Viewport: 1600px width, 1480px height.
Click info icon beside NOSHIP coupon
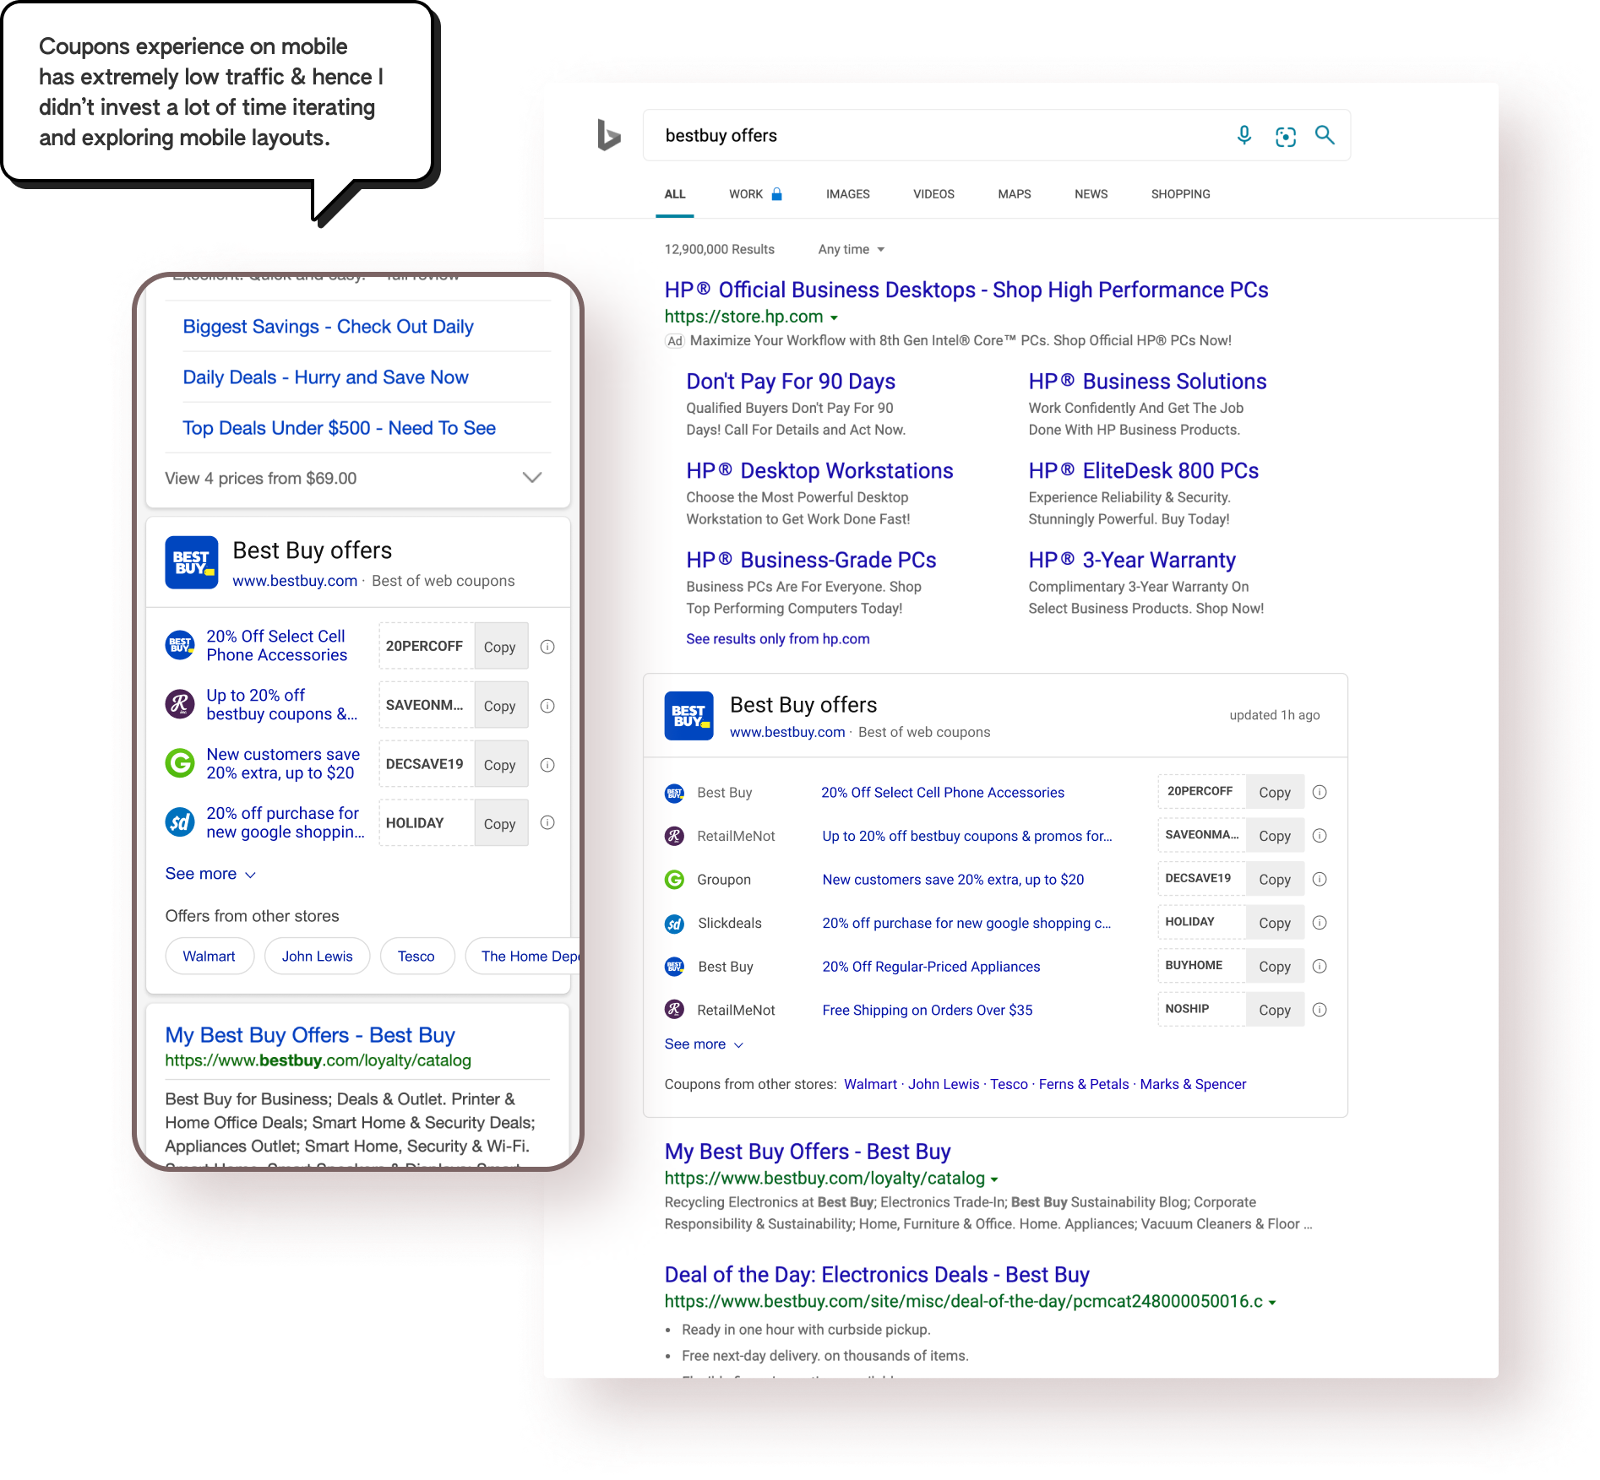pyautogui.click(x=1320, y=1010)
